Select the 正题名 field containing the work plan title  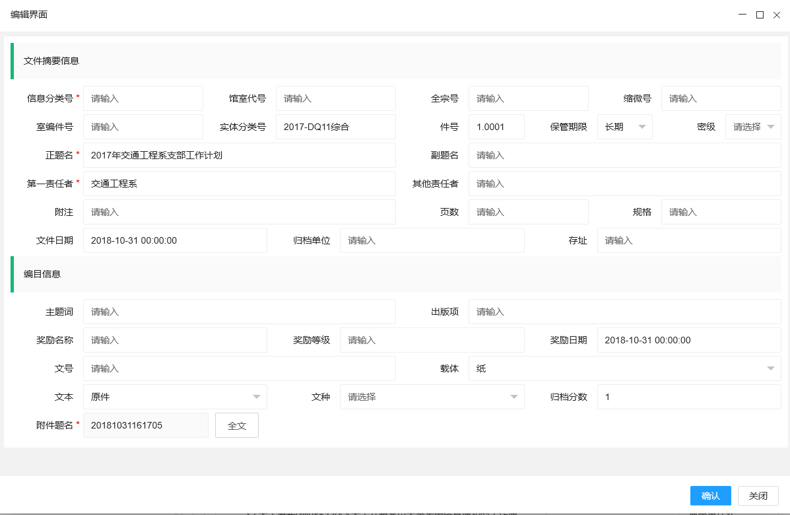240,154
